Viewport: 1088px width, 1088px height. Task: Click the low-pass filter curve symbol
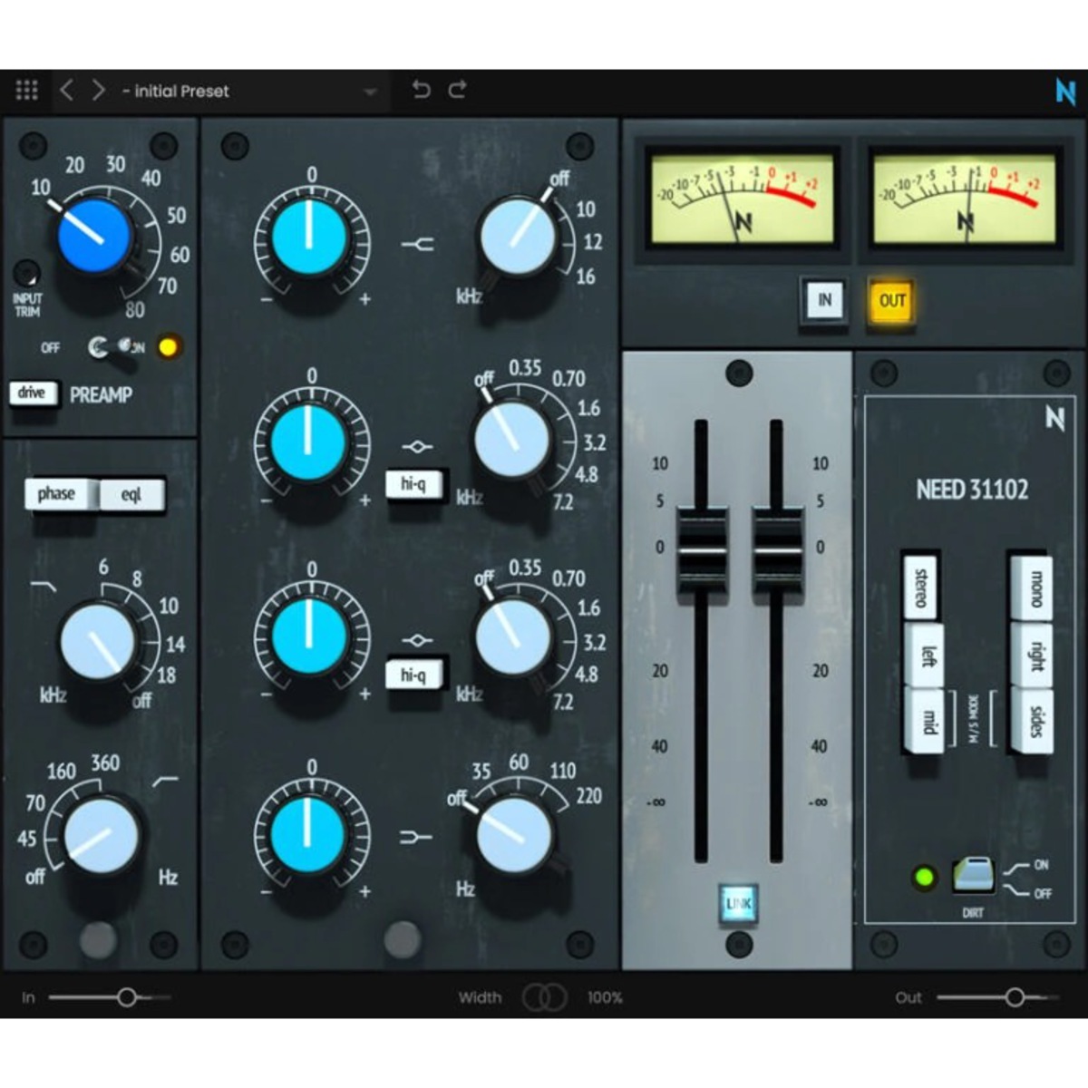click(43, 588)
